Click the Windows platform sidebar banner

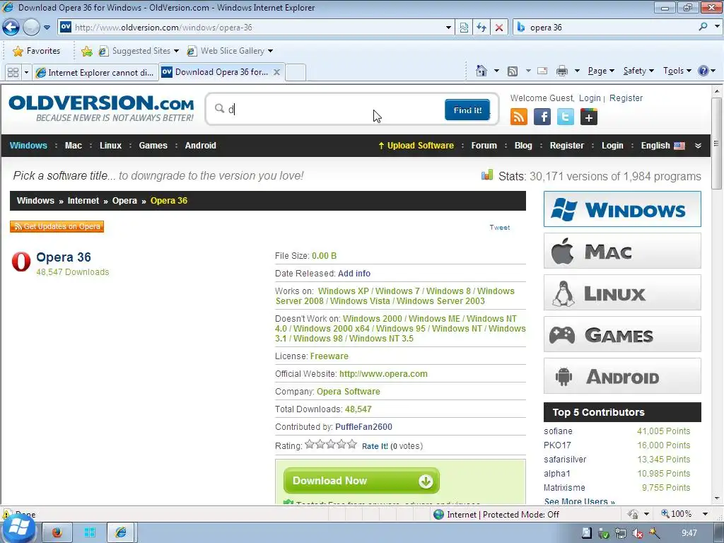622,209
